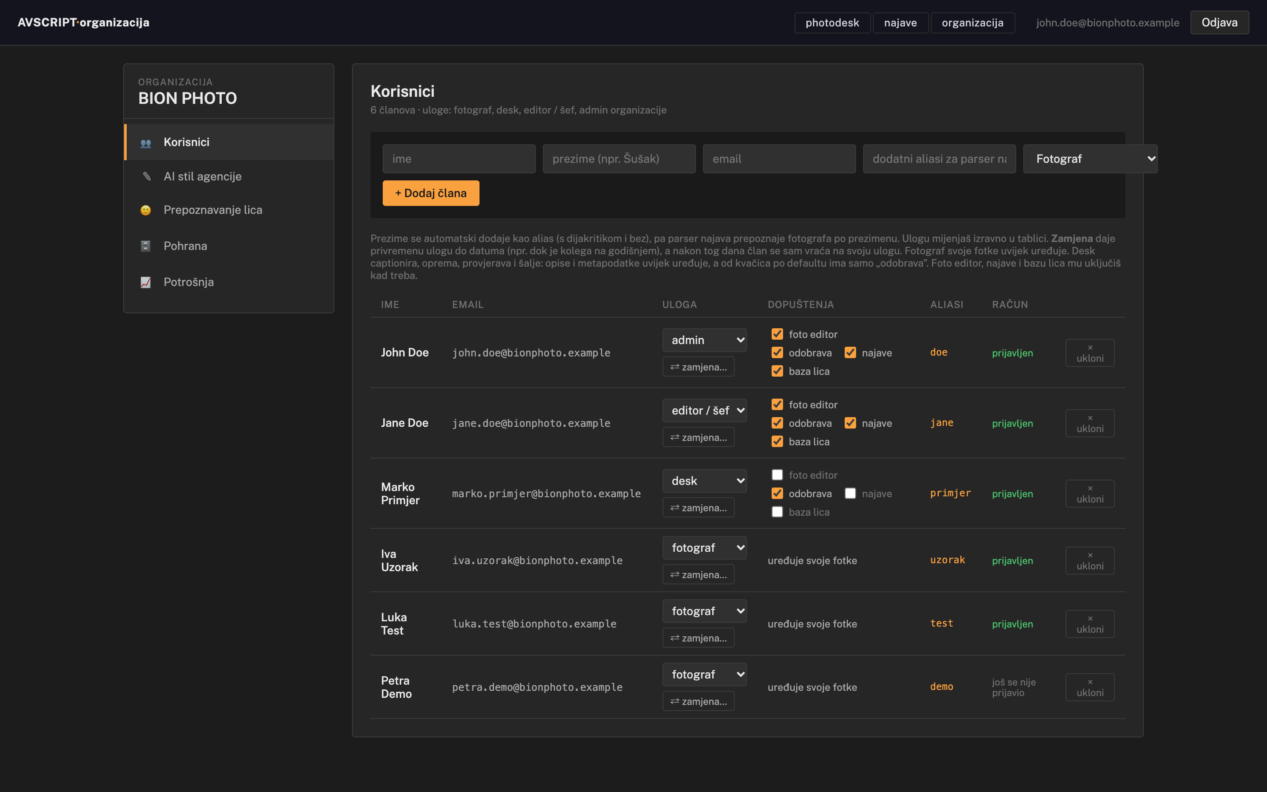
Task: Uncheck najave for John Doe
Action: (850, 352)
